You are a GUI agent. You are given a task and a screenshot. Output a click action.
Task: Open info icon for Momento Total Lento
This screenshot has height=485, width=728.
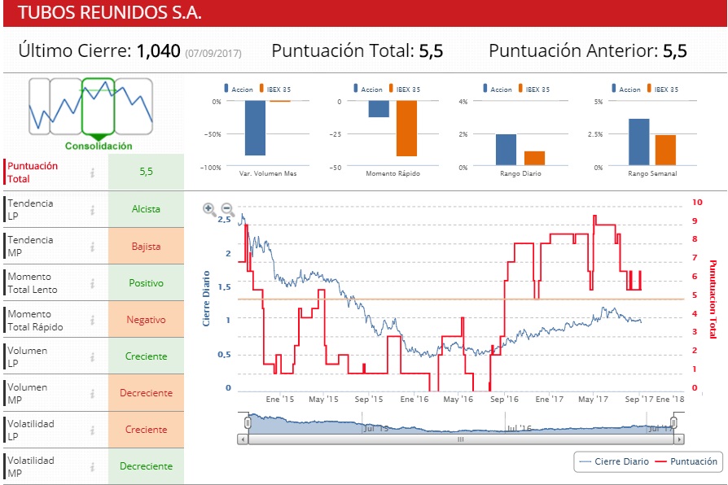pyautogui.click(x=92, y=283)
